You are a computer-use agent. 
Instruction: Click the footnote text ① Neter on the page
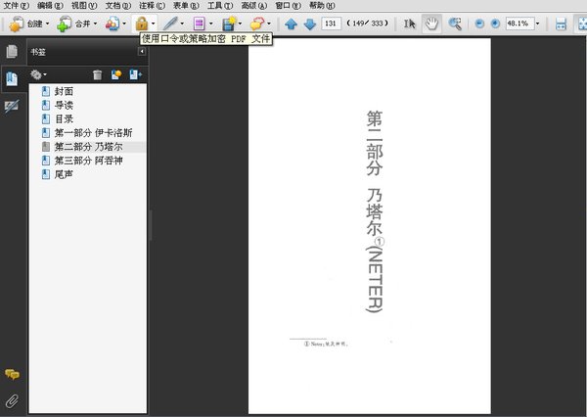[326, 344]
